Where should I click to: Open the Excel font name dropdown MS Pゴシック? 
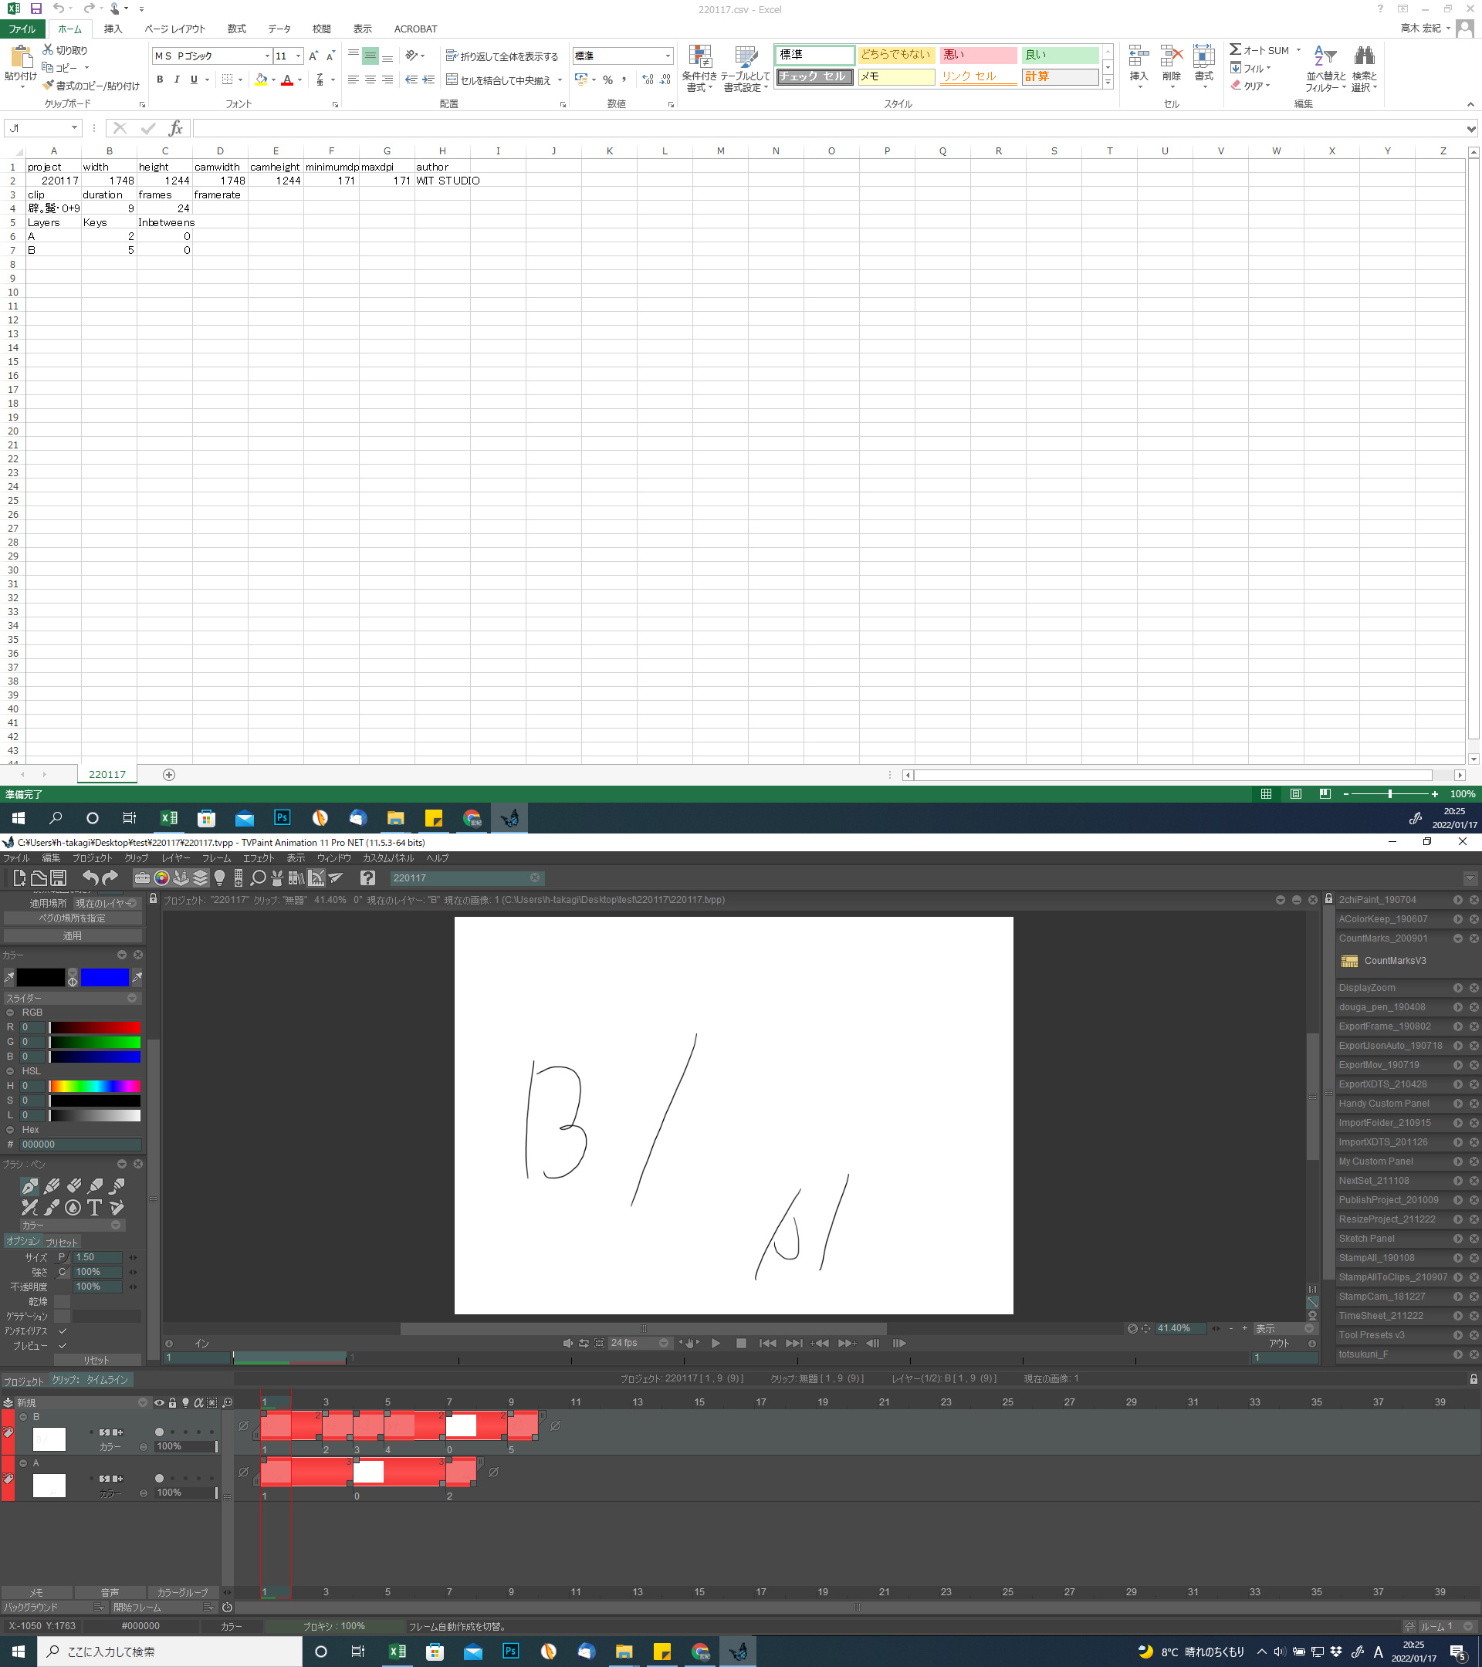coord(267,56)
